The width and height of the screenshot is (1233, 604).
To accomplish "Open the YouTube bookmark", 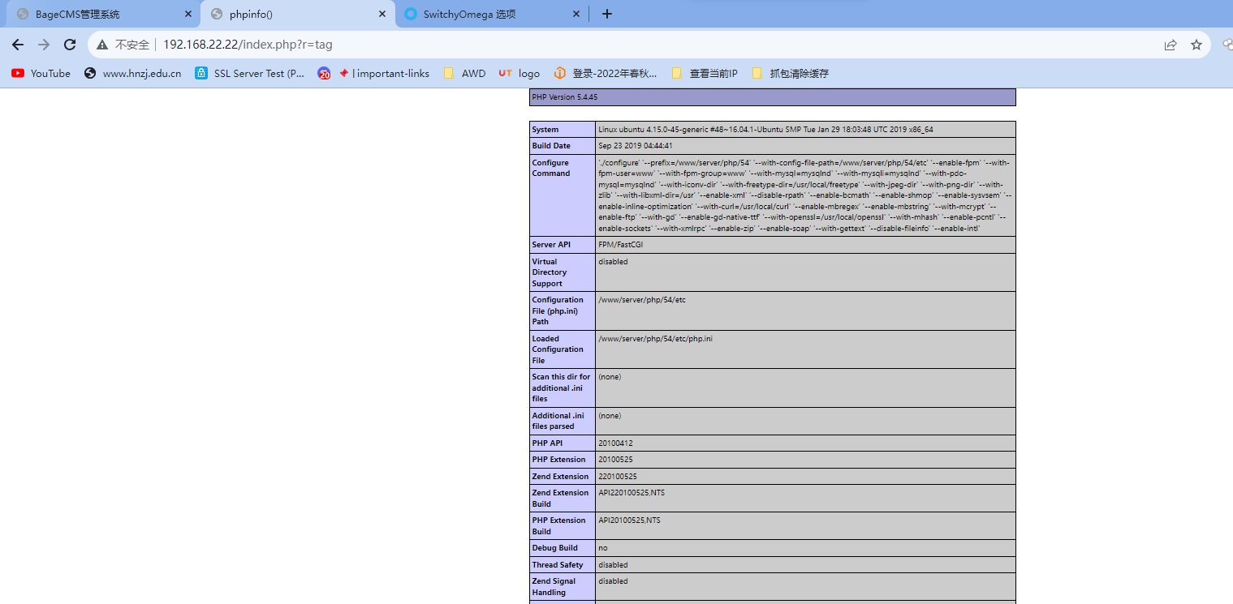I will (x=41, y=73).
